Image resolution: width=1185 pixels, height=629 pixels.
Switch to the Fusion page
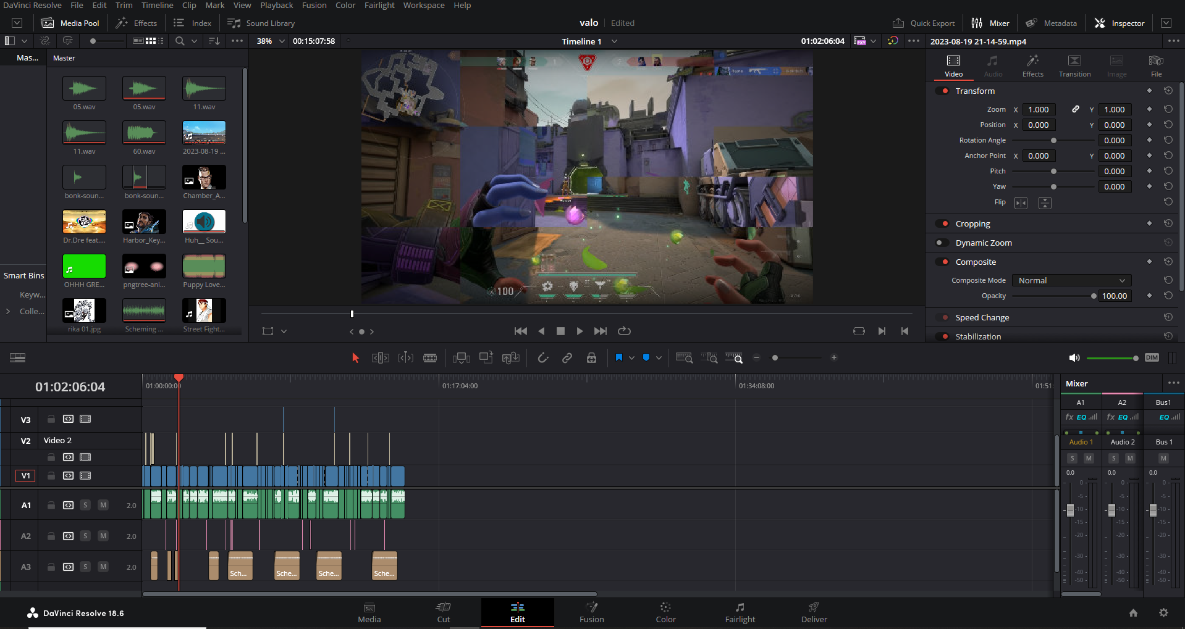pyautogui.click(x=591, y=613)
